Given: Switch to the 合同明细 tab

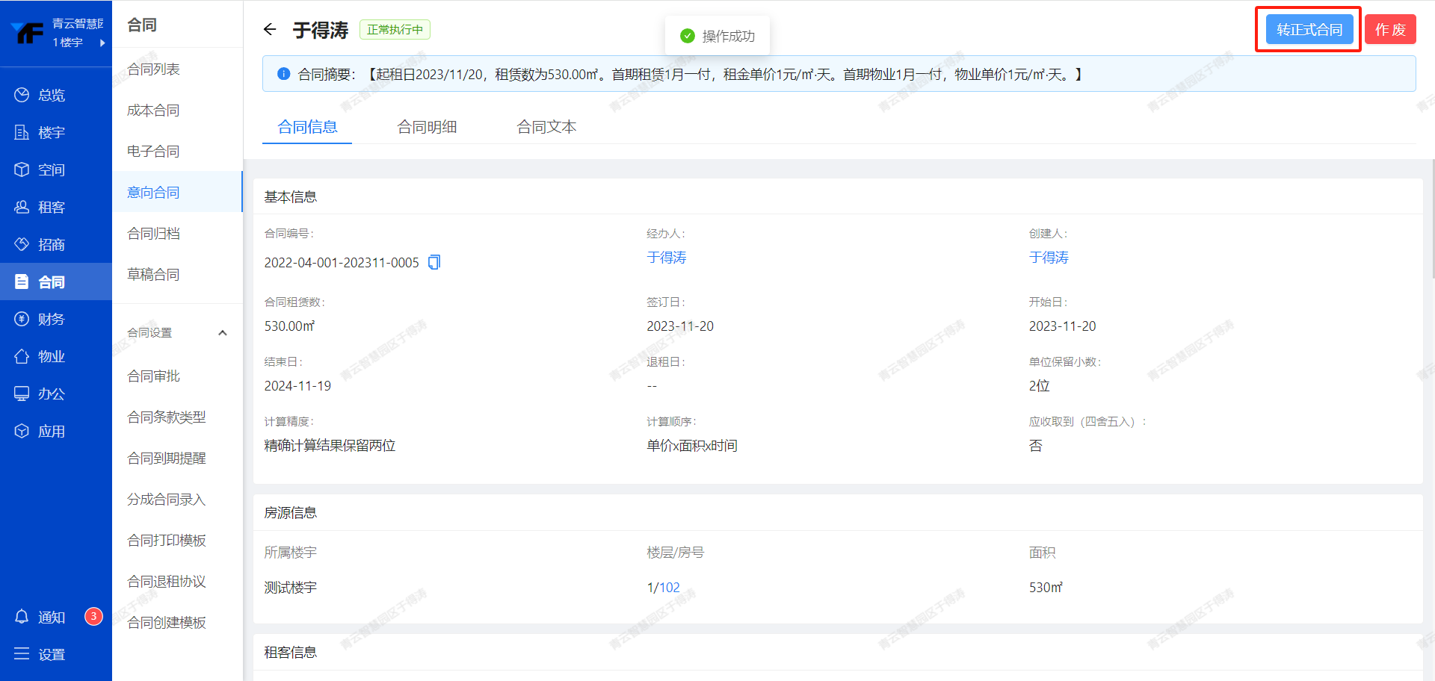Looking at the screenshot, I should tap(427, 127).
